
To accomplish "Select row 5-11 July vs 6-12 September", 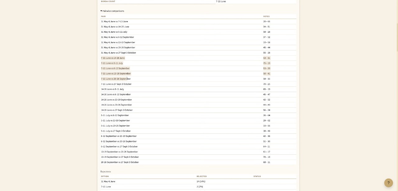I will click(198, 115).
